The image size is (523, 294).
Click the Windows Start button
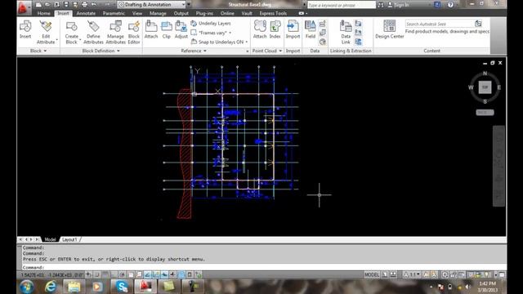26,287
